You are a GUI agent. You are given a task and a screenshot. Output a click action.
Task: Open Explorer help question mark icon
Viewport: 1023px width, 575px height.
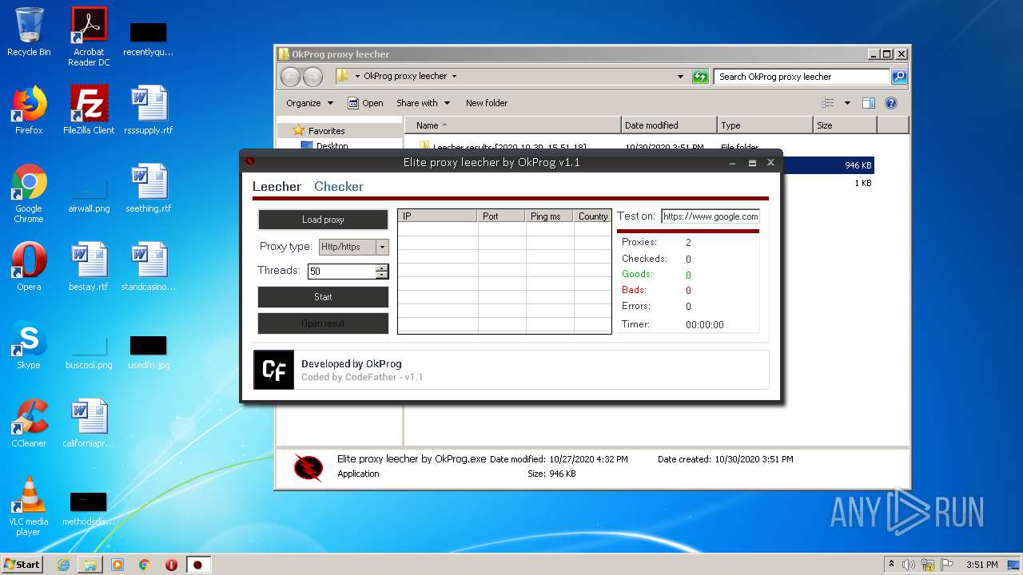[x=891, y=103]
